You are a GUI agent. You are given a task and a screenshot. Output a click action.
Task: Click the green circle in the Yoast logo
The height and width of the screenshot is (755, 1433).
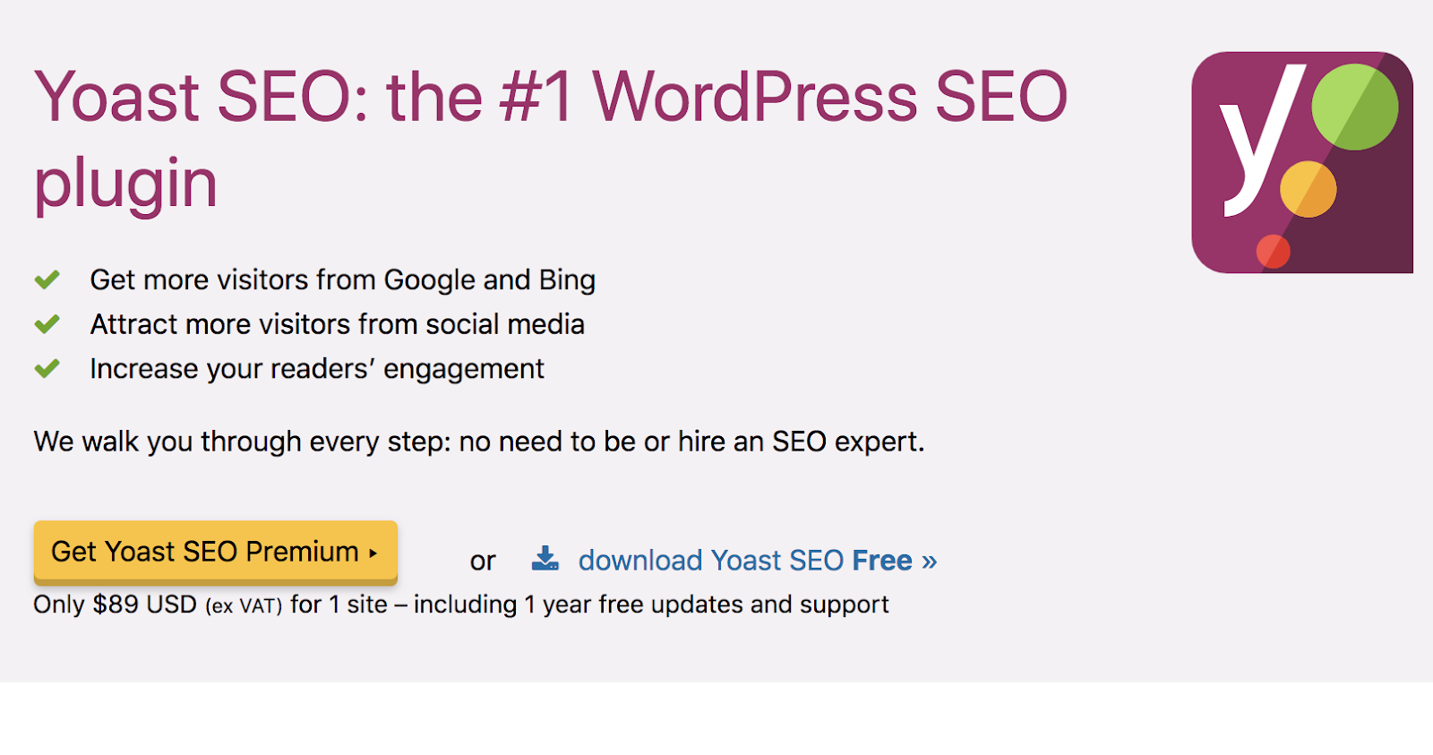coord(1354,107)
